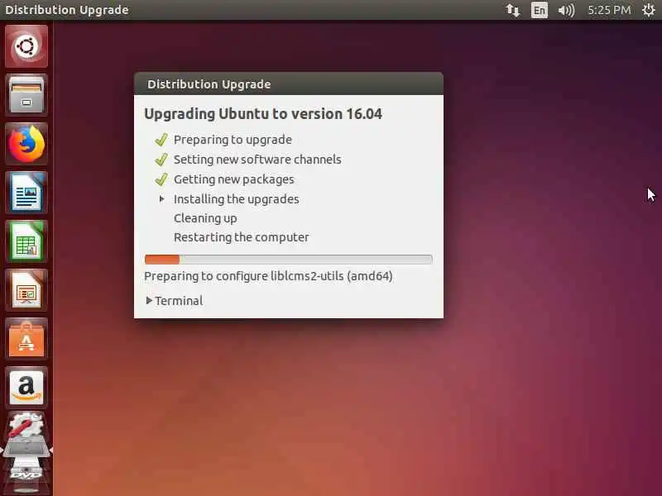Viewport: 662px width, 496px height.
Task: Click 'Getting new packages' step
Action: (x=234, y=179)
